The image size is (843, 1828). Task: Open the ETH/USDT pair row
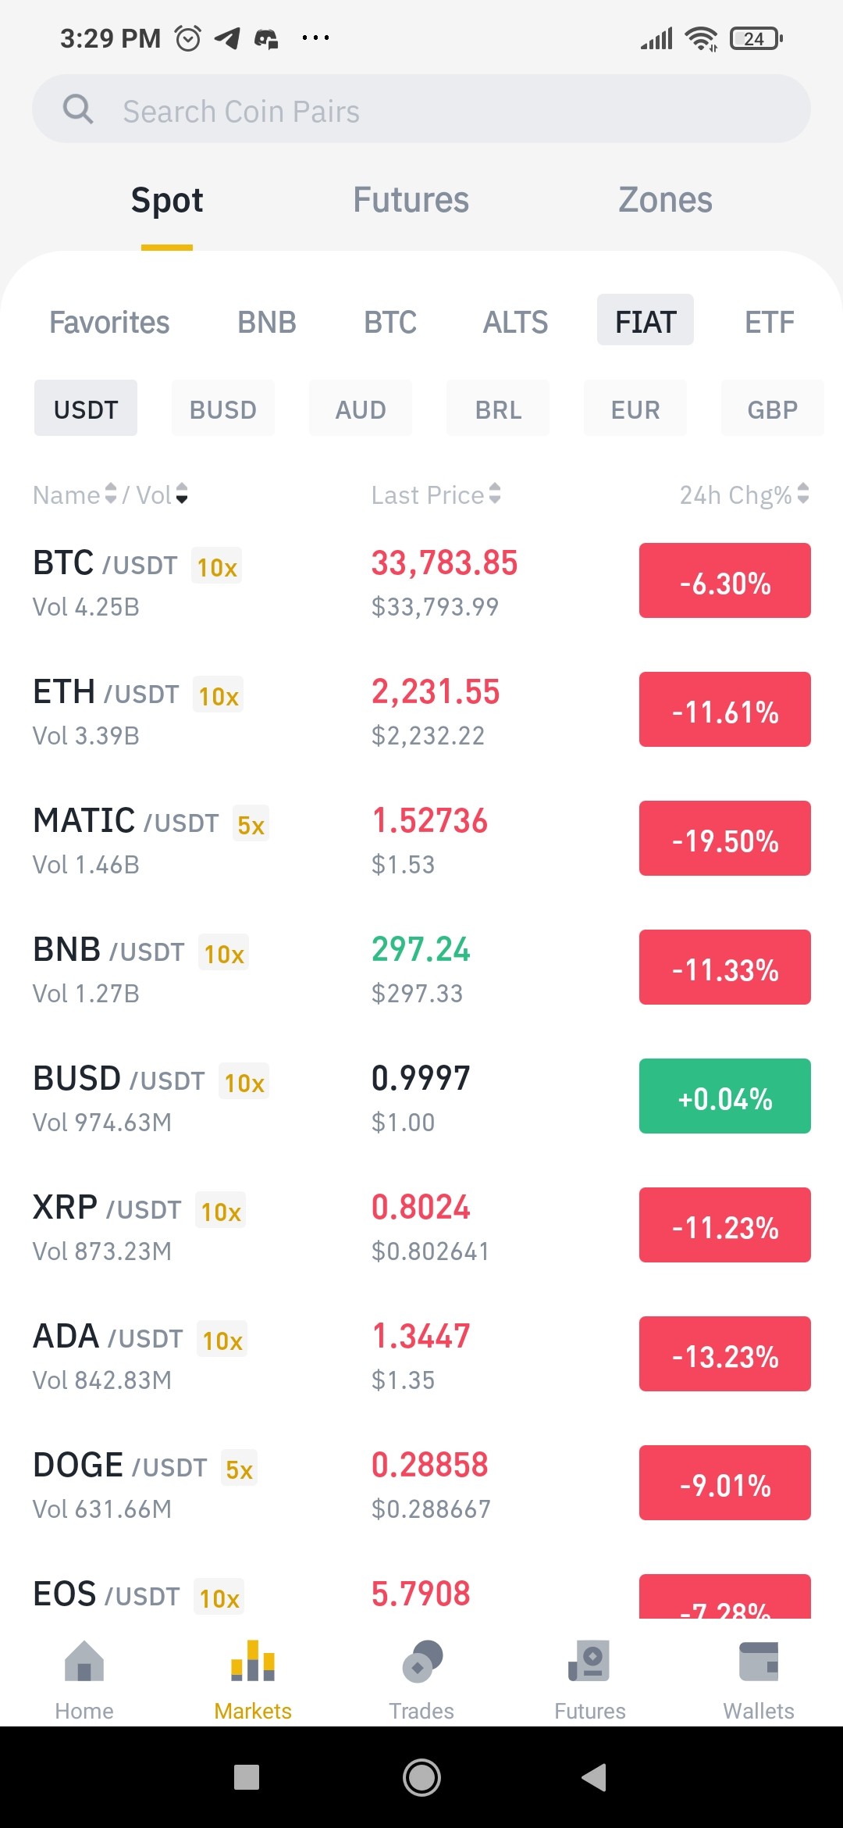pyautogui.click(x=421, y=711)
